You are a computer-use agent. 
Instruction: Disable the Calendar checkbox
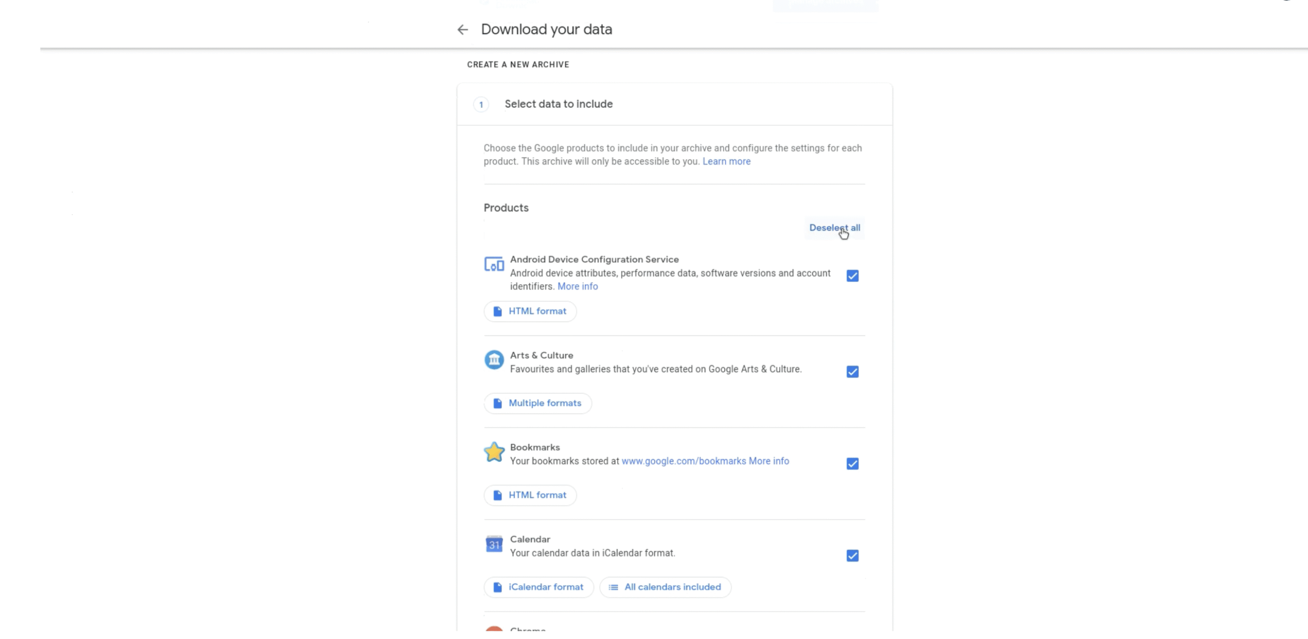click(852, 556)
